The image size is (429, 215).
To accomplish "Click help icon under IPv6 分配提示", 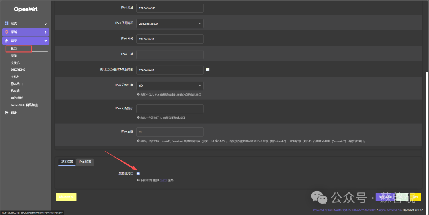I will pos(139,118).
